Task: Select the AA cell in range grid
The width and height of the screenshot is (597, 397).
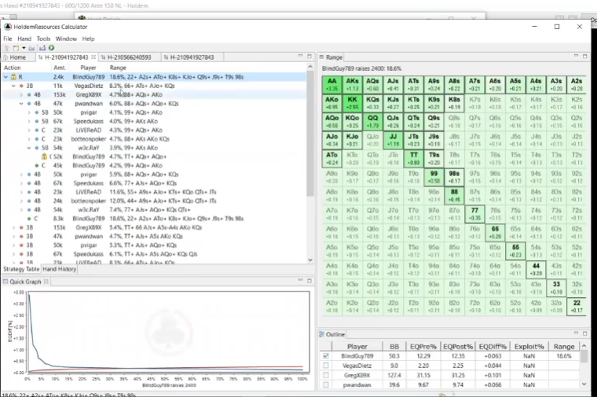Action: pyautogui.click(x=332, y=85)
